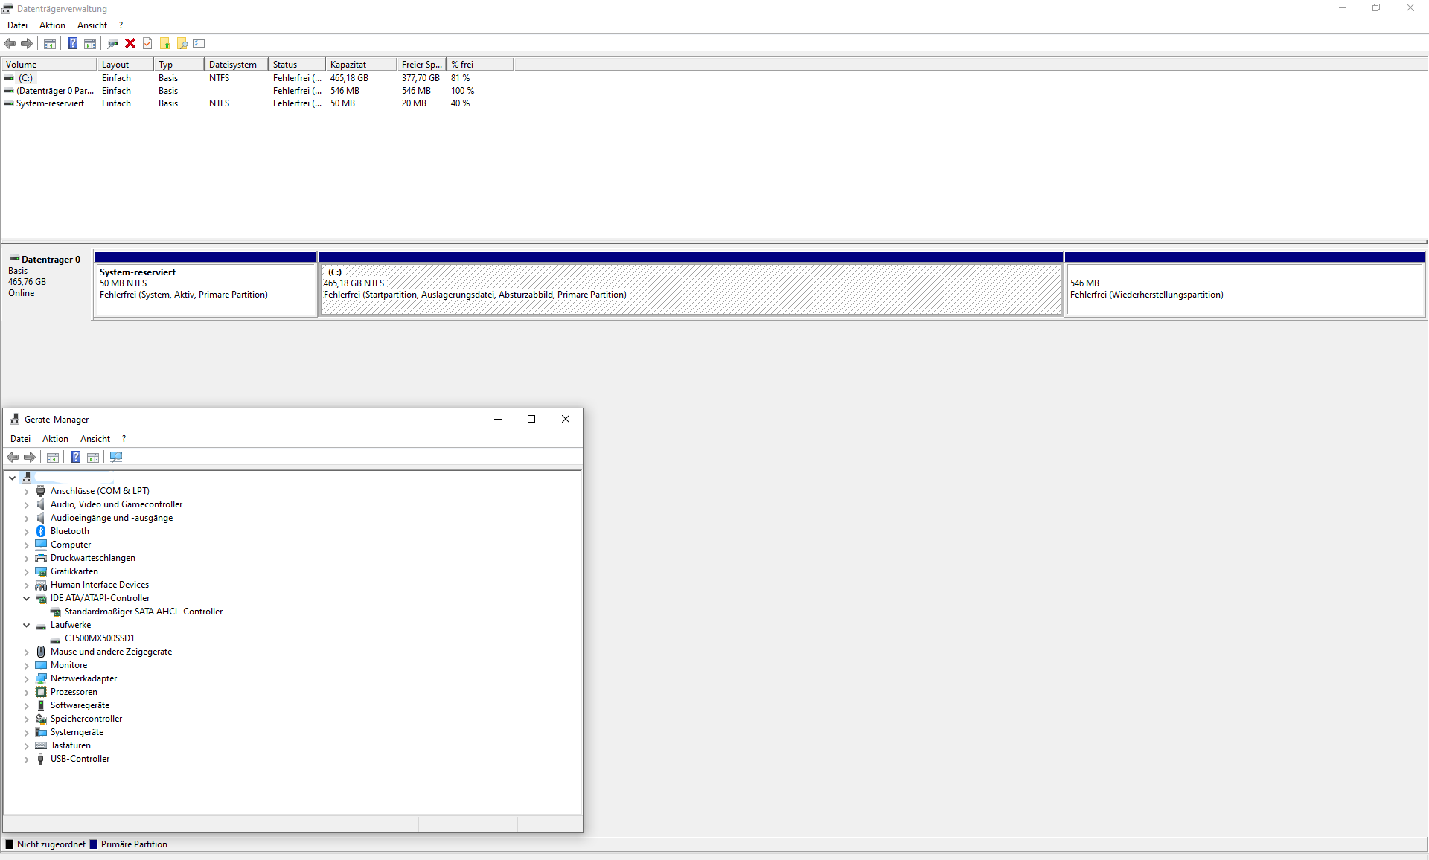Collapse the Laufwerke tree node

(x=27, y=625)
